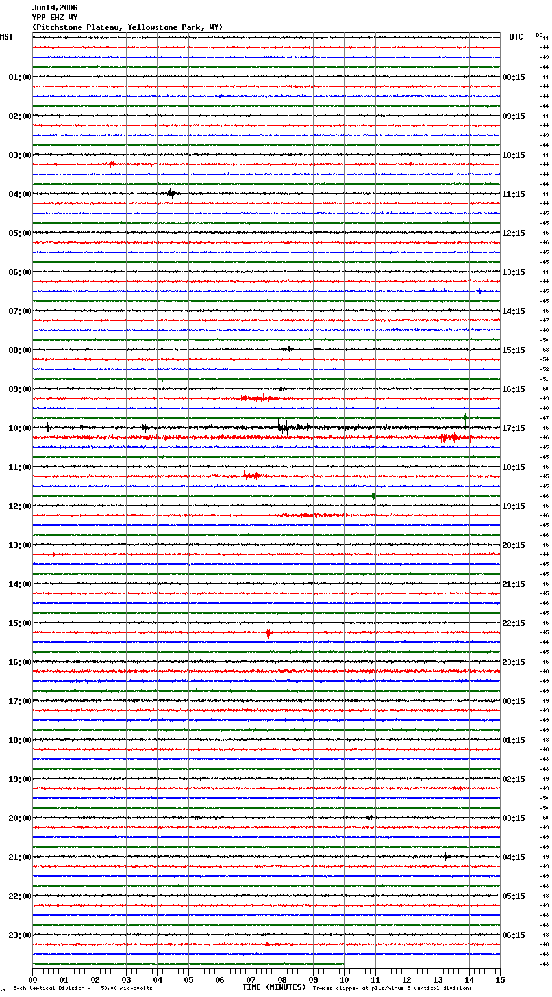Click the 05:15 UTC time label
This screenshot has height=997, width=552.
pyautogui.click(x=514, y=896)
